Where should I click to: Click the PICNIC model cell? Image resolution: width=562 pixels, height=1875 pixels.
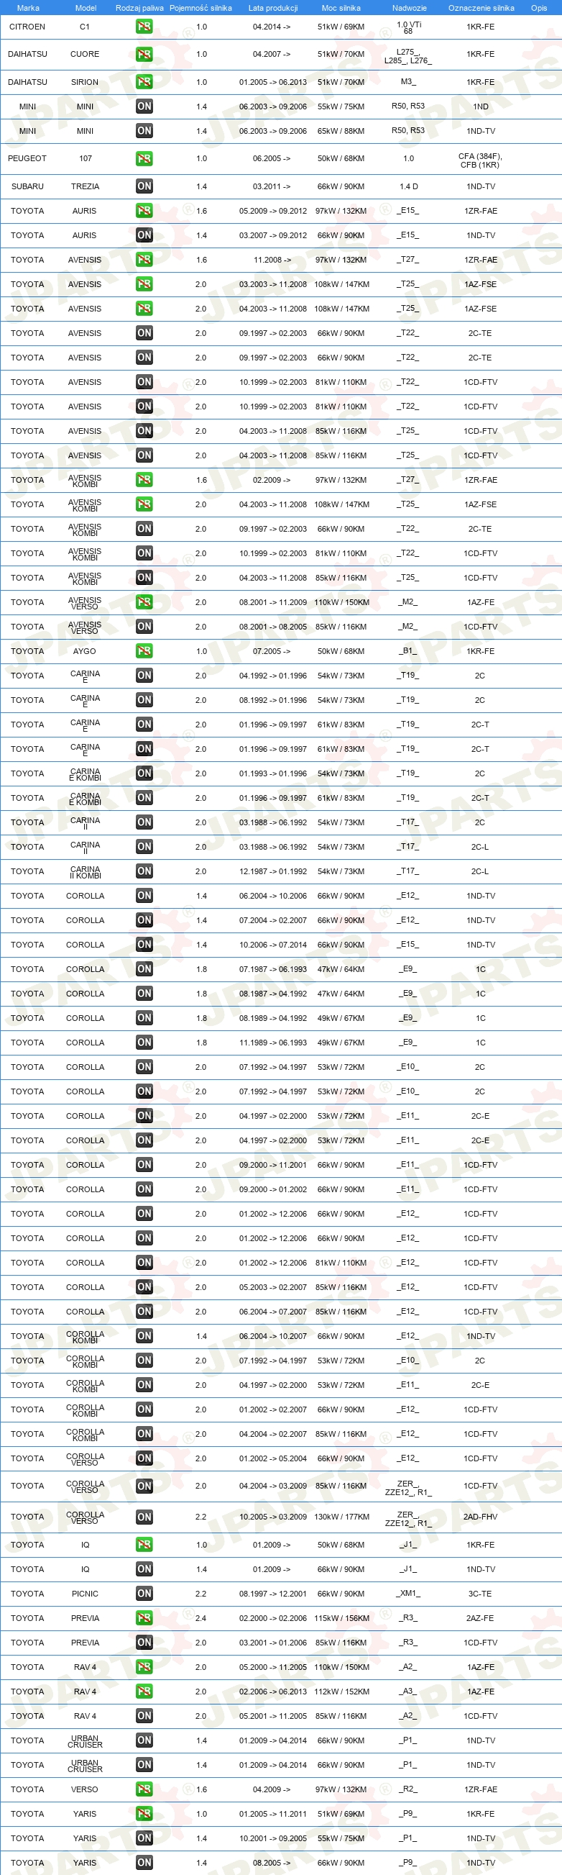click(x=85, y=1594)
